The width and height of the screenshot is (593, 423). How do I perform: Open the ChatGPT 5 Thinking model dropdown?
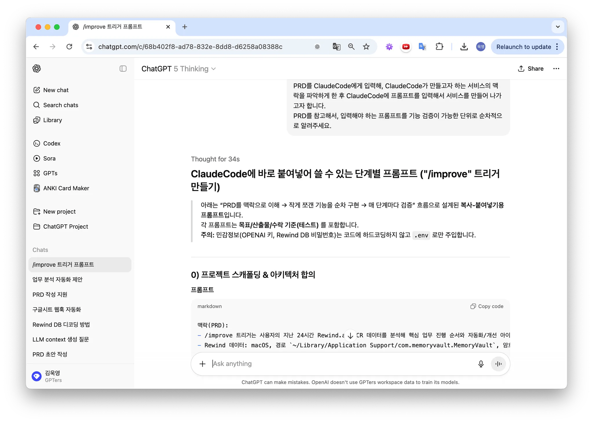coord(179,69)
